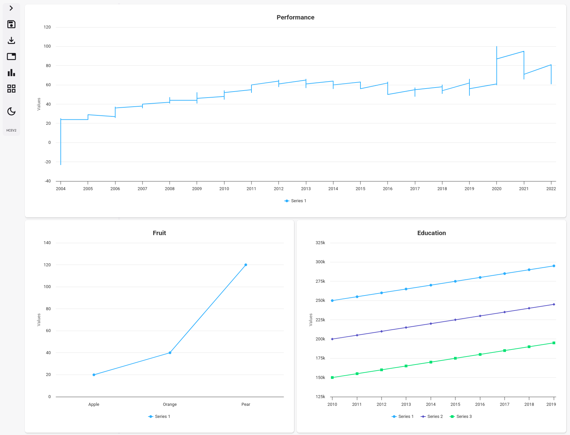Viewport: 570px width, 435px height.
Task: Click the blue Series 1 line color marker
Action: pyautogui.click(x=287, y=201)
